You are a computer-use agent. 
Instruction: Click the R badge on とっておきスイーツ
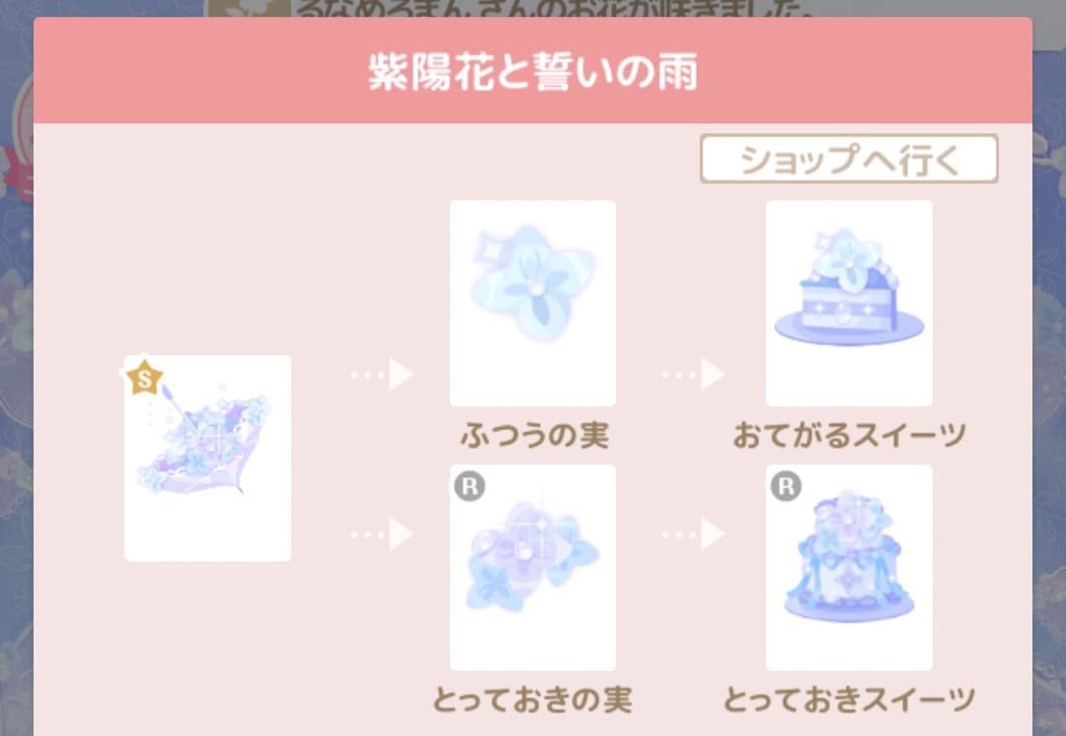click(786, 486)
